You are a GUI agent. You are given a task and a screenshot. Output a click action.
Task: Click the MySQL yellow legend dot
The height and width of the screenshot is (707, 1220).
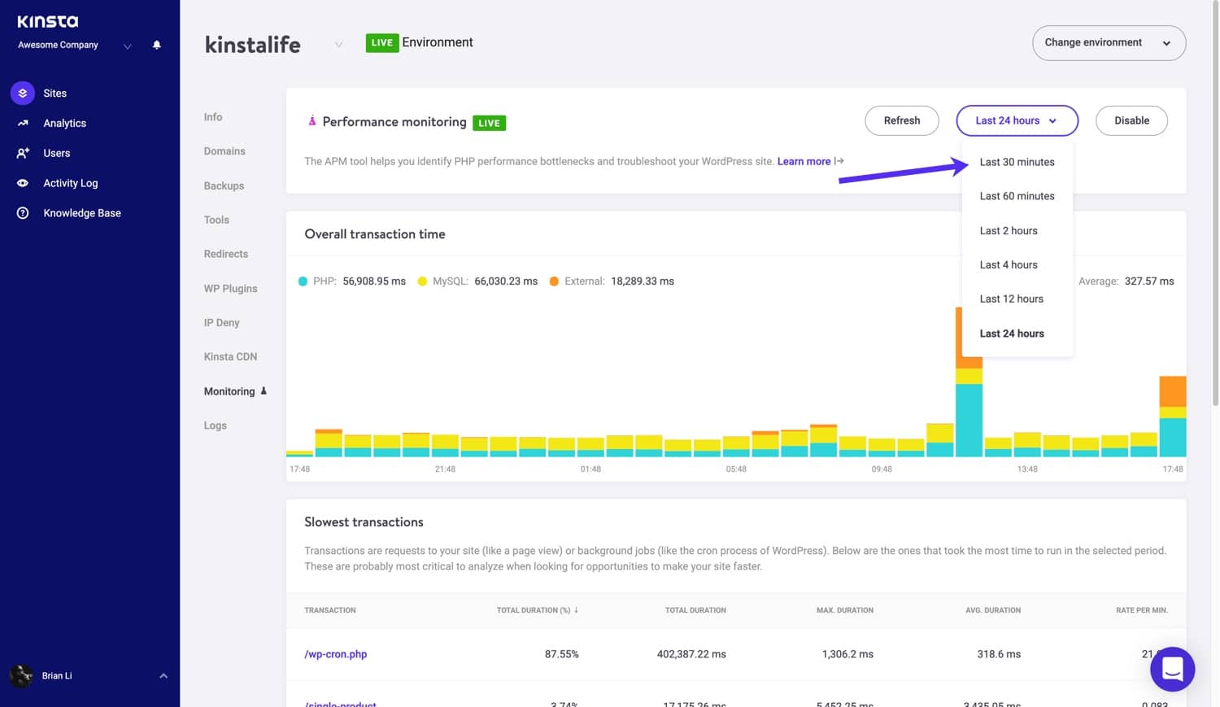click(x=422, y=281)
